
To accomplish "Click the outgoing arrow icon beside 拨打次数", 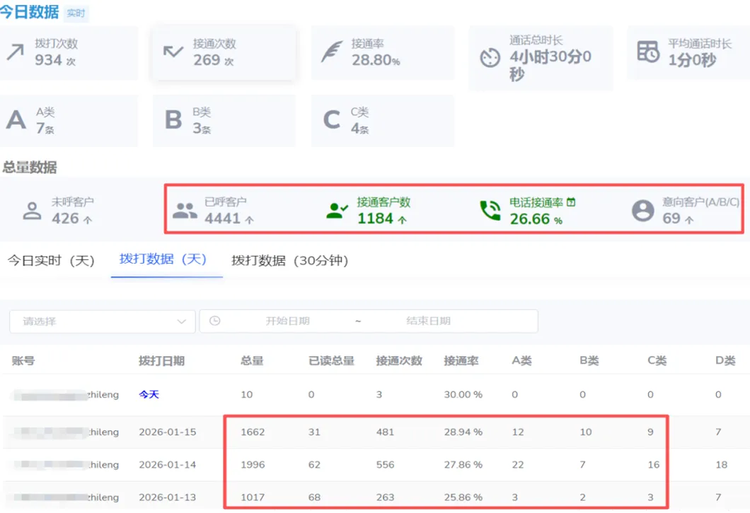I will point(16,52).
